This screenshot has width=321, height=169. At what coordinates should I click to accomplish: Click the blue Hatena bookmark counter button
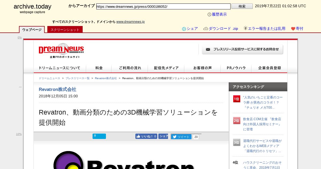pos(99,136)
